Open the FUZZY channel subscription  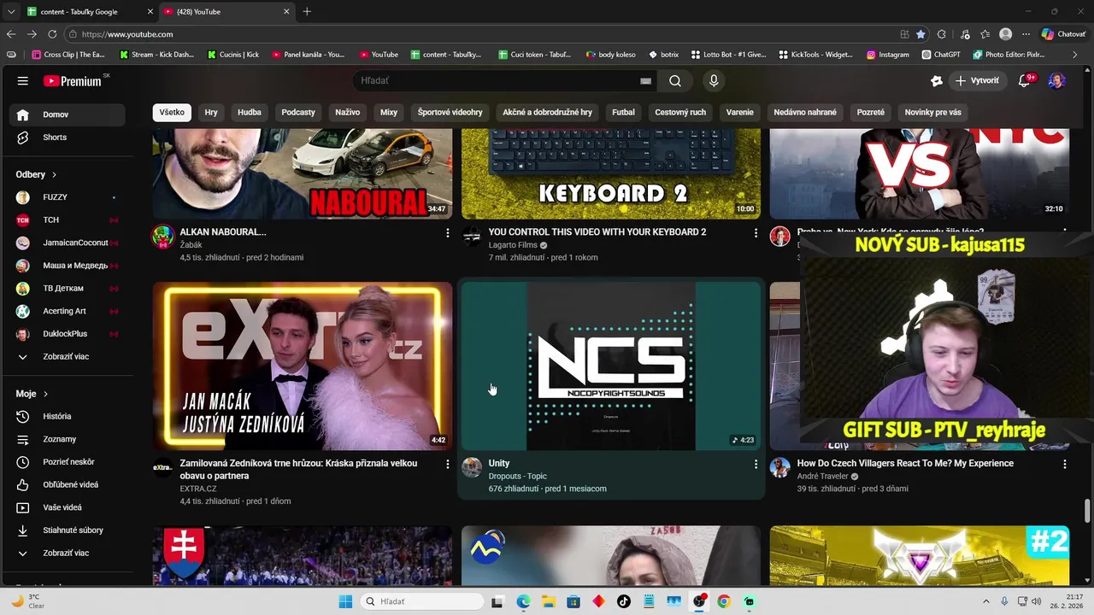point(68,197)
